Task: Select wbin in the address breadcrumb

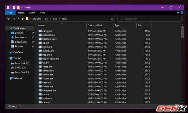Action: pyautogui.click(x=64, y=19)
